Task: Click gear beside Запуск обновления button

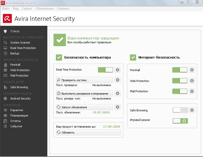Action: [x=118, y=107]
